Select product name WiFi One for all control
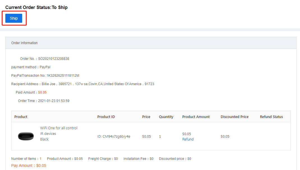 tap(59, 128)
